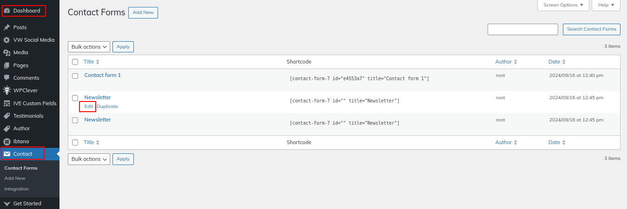Viewport: 627px width, 209px height.
Task: Click the Media library icon
Action: 7,53
